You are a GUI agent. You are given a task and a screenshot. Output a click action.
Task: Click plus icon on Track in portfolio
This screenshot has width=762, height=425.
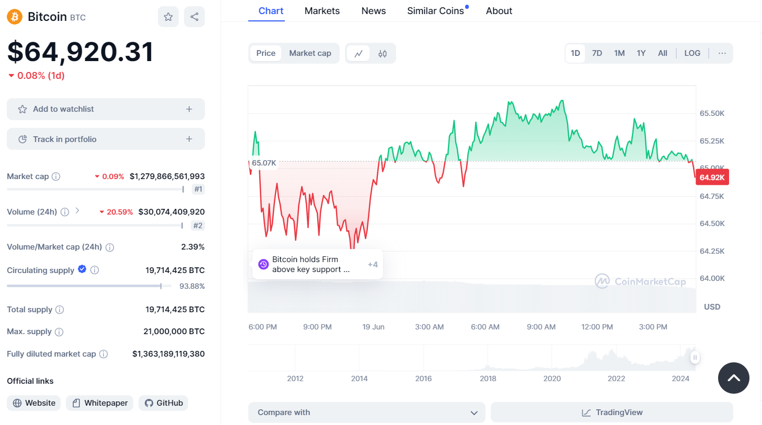coord(189,139)
